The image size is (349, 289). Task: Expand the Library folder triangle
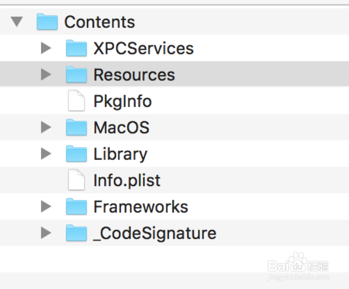(46, 154)
